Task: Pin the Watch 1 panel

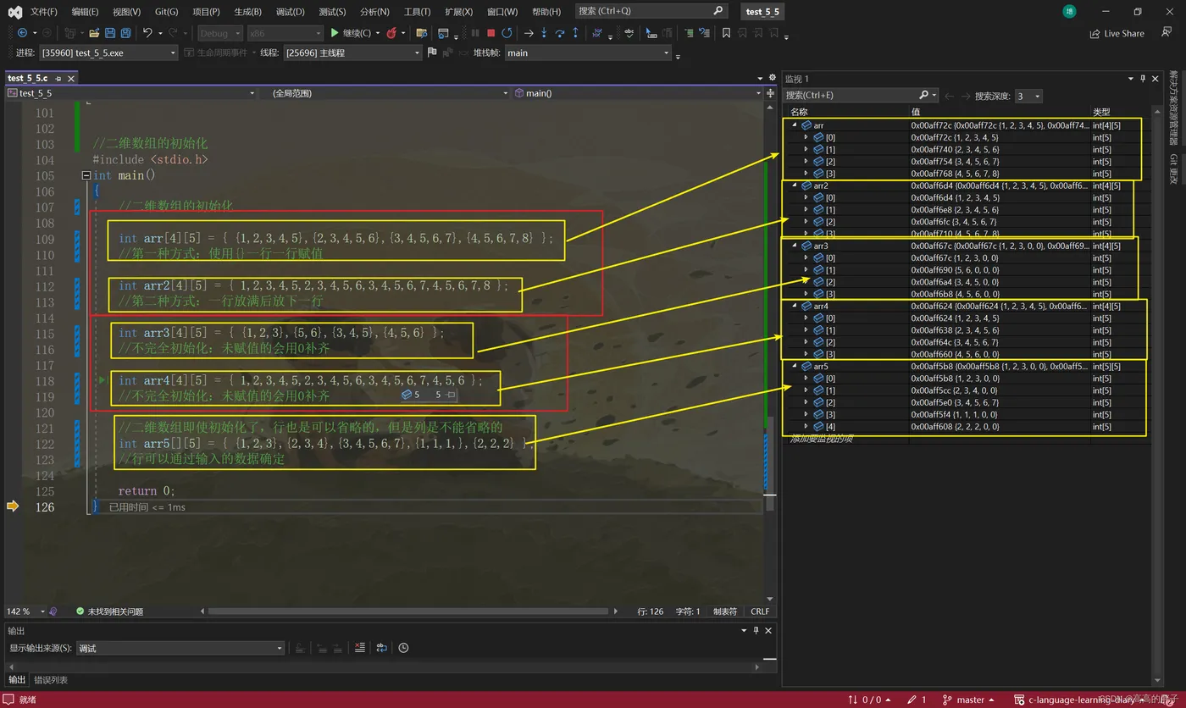Action: tap(1143, 78)
